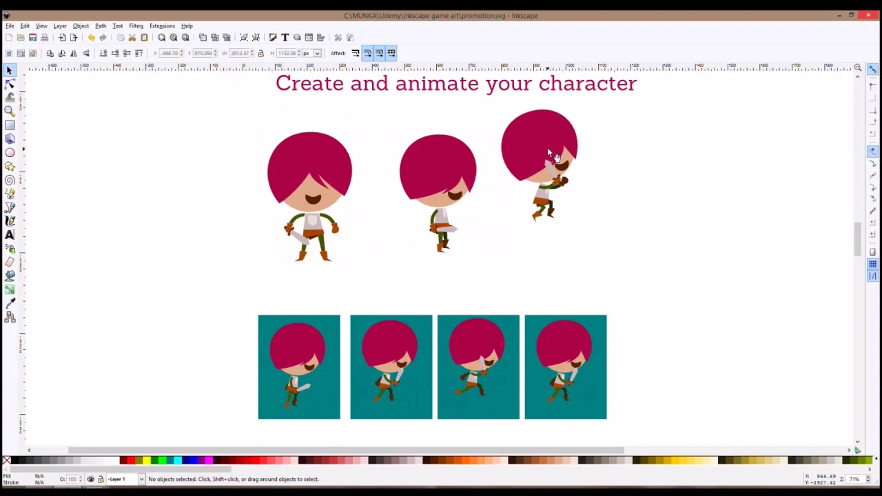Select the Spiral tool
The width and height of the screenshot is (882, 496).
pyautogui.click(x=10, y=180)
